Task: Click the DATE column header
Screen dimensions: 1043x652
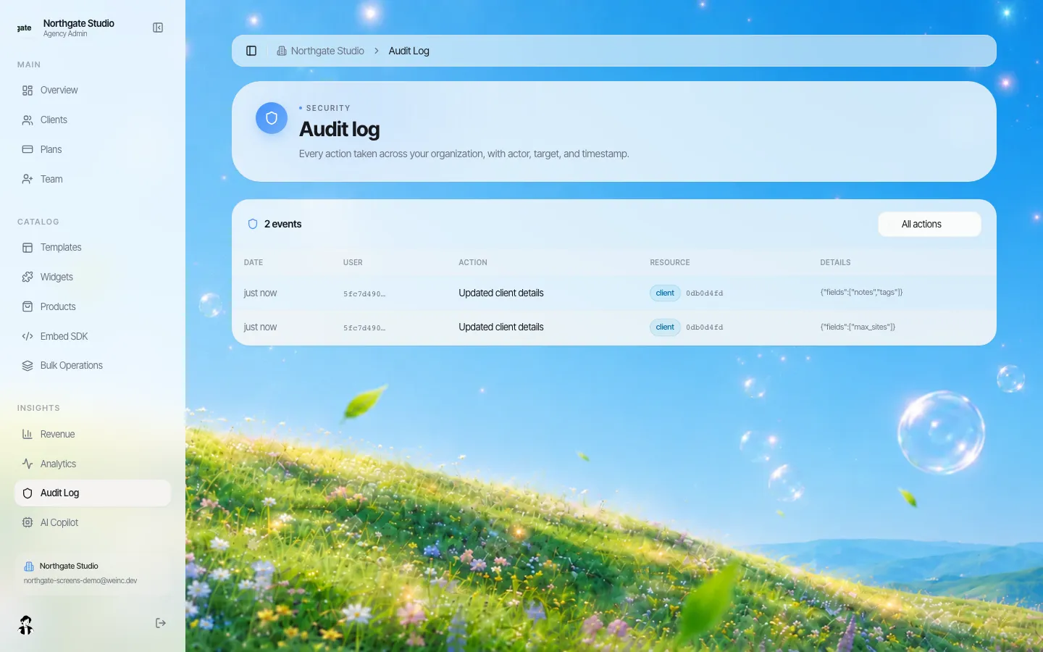Action: [254, 263]
